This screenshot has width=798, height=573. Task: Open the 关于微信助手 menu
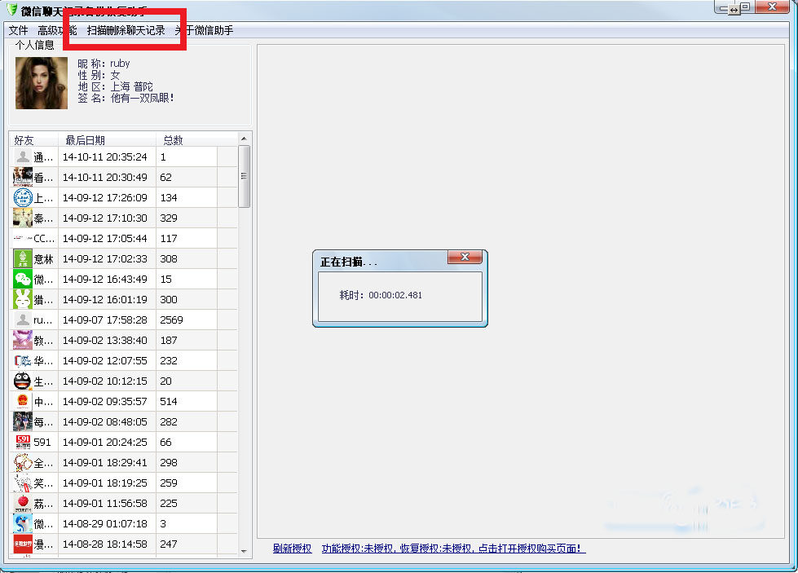204,30
